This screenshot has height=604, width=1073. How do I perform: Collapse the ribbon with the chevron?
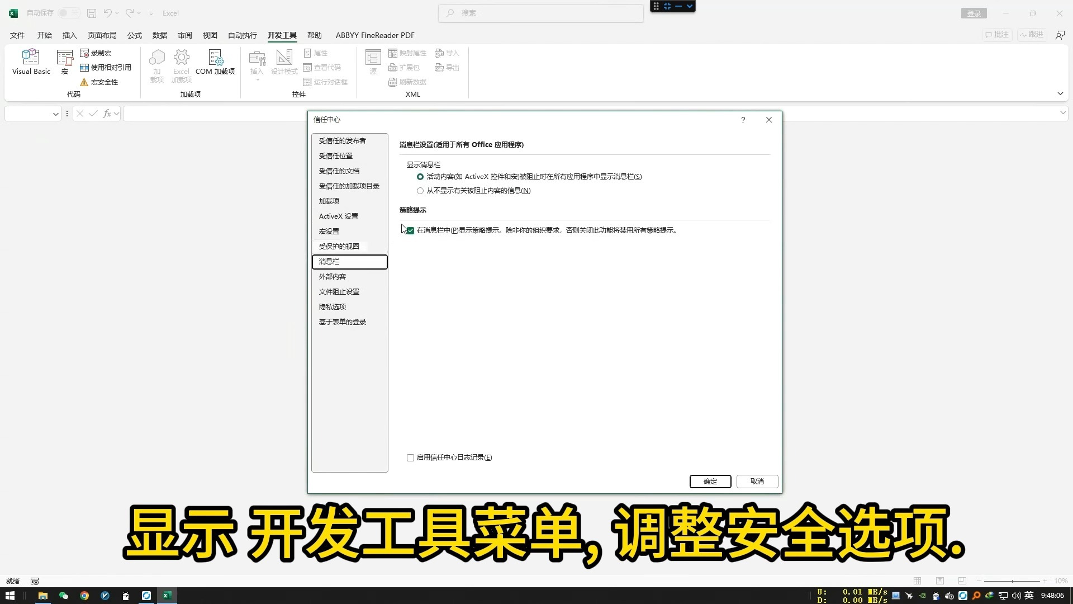[1060, 93]
